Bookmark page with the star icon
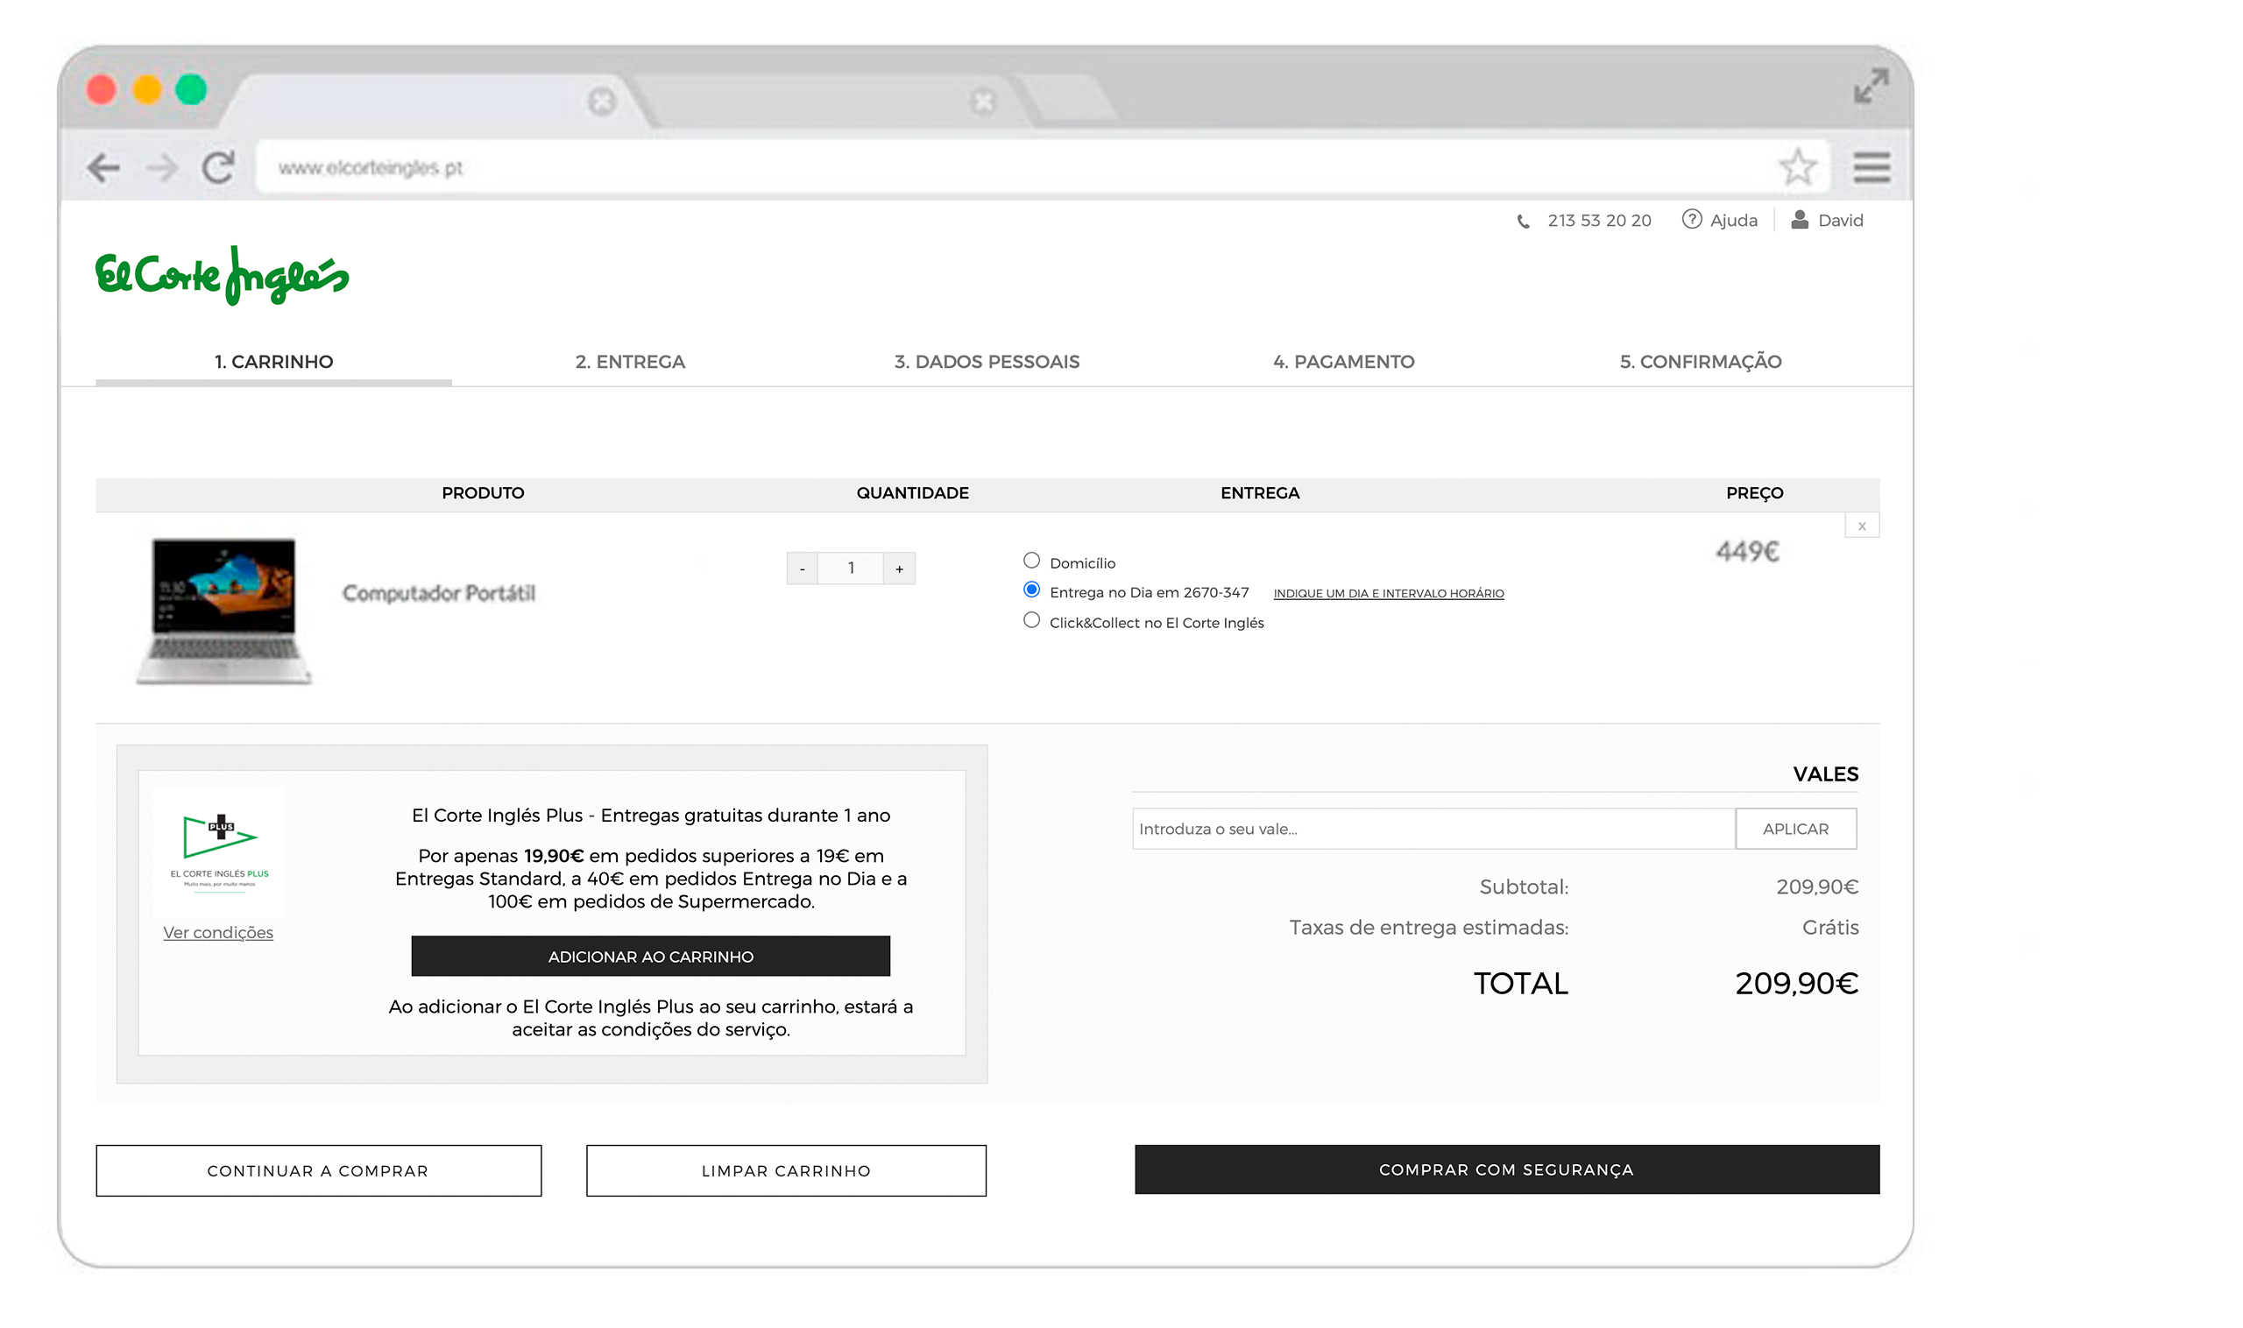The height and width of the screenshot is (1328, 2243). [x=1796, y=167]
